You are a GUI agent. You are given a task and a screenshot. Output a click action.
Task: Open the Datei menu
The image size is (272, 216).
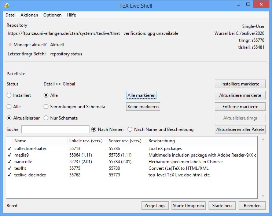(x=10, y=15)
